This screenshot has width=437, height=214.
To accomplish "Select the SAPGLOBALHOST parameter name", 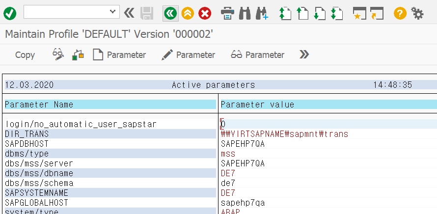I will (x=36, y=203).
